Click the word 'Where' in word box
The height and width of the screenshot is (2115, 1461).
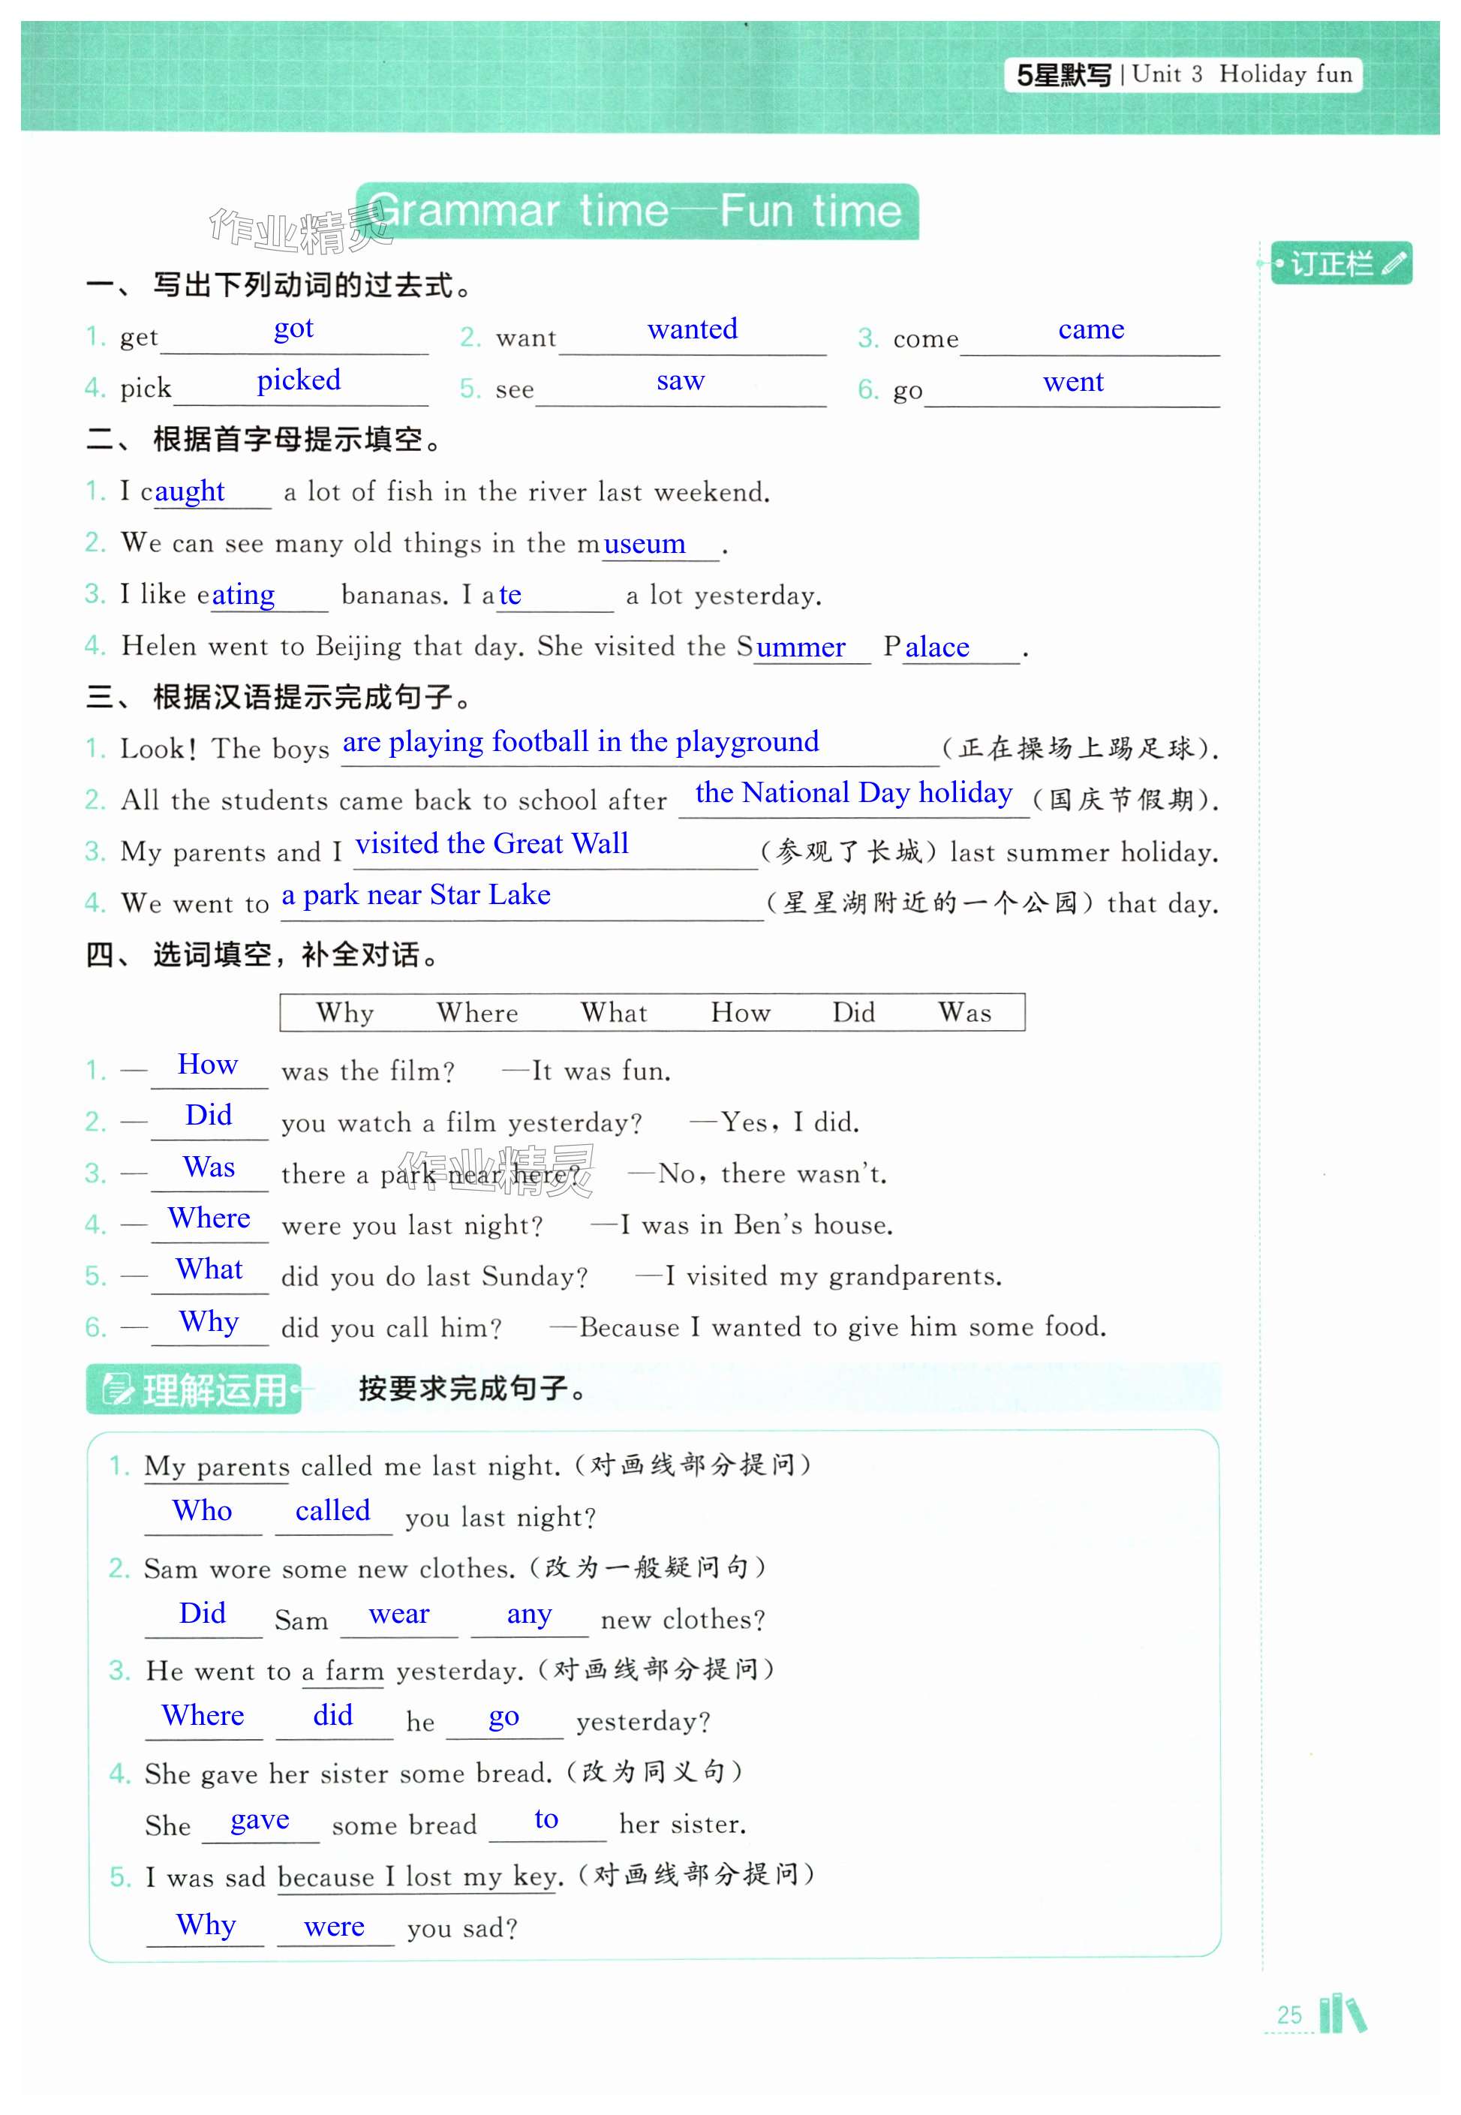pyautogui.click(x=477, y=1012)
